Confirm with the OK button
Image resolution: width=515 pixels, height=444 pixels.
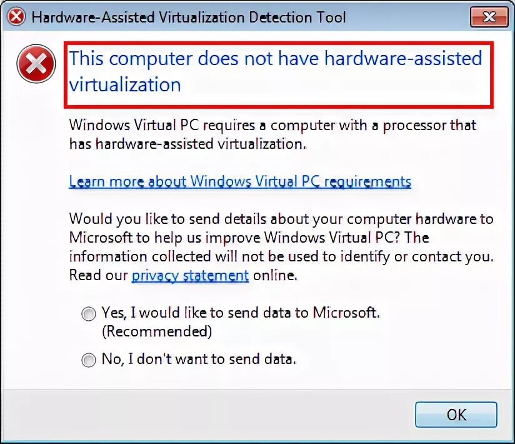(x=456, y=415)
